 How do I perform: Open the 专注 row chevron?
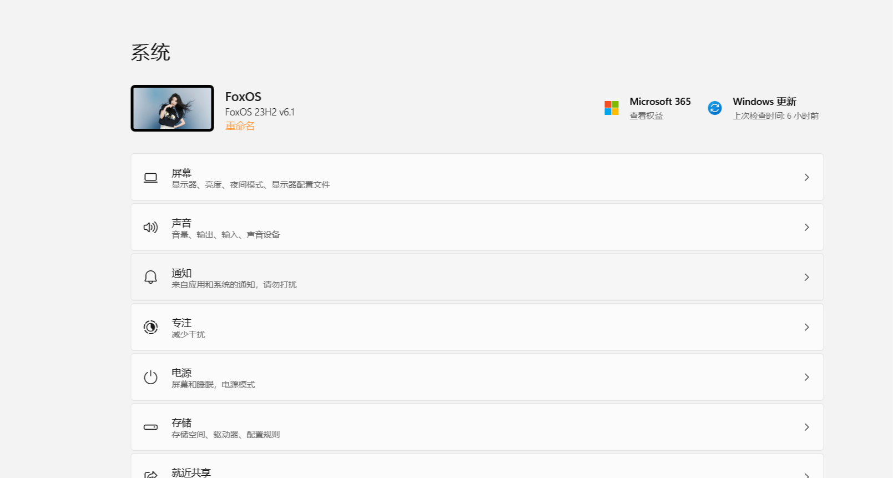[806, 327]
